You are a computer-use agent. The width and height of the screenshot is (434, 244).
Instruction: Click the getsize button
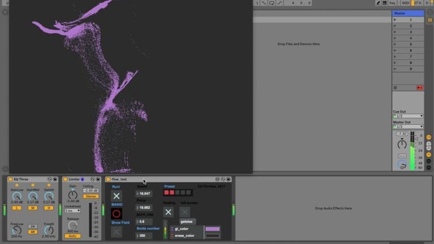coord(186,221)
